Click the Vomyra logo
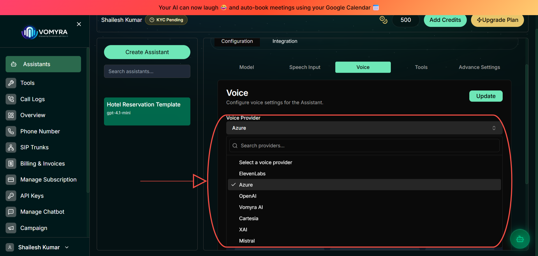The height and width of the screenshot is (256, 538). (45, 32)
